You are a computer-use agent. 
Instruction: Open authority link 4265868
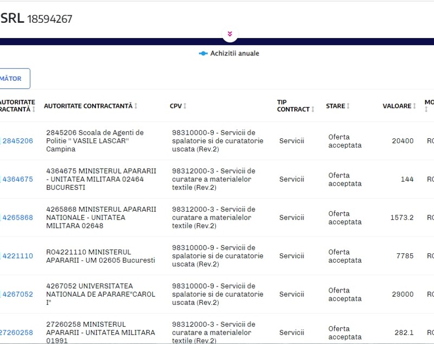18,218
